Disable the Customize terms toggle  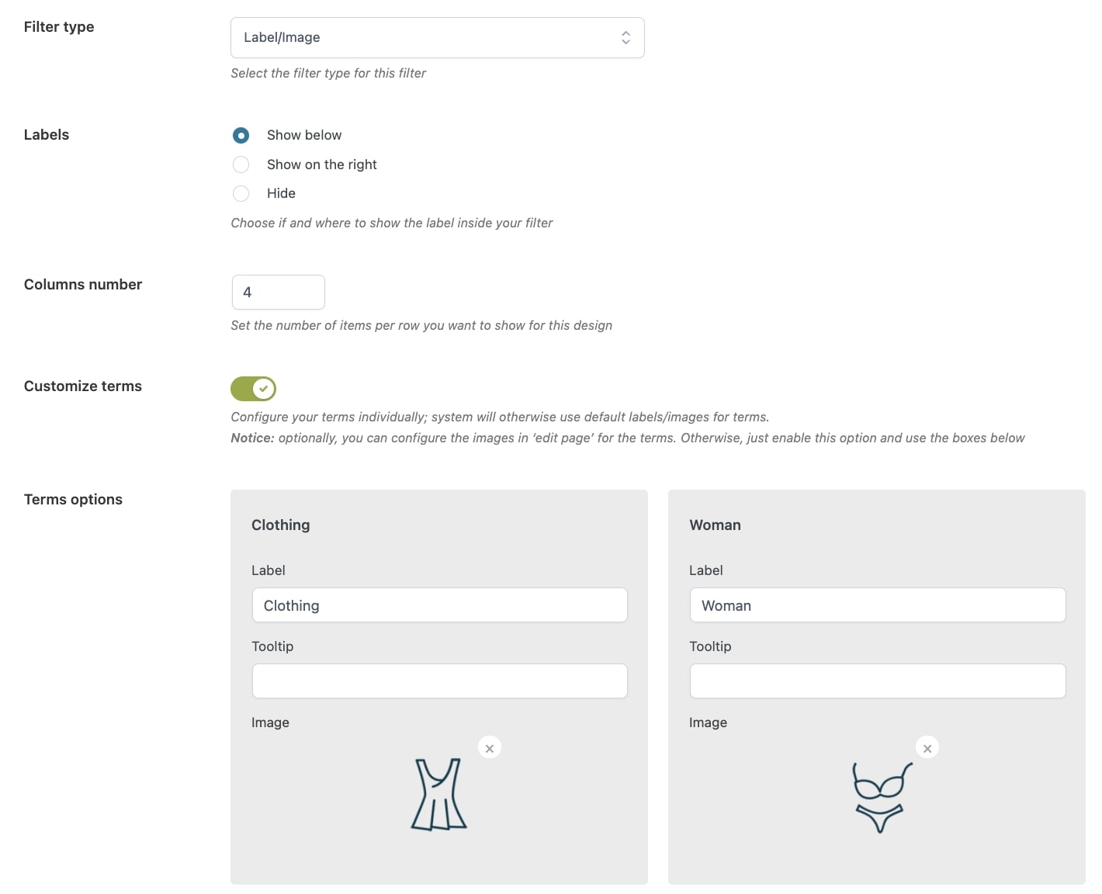point(253,389)
